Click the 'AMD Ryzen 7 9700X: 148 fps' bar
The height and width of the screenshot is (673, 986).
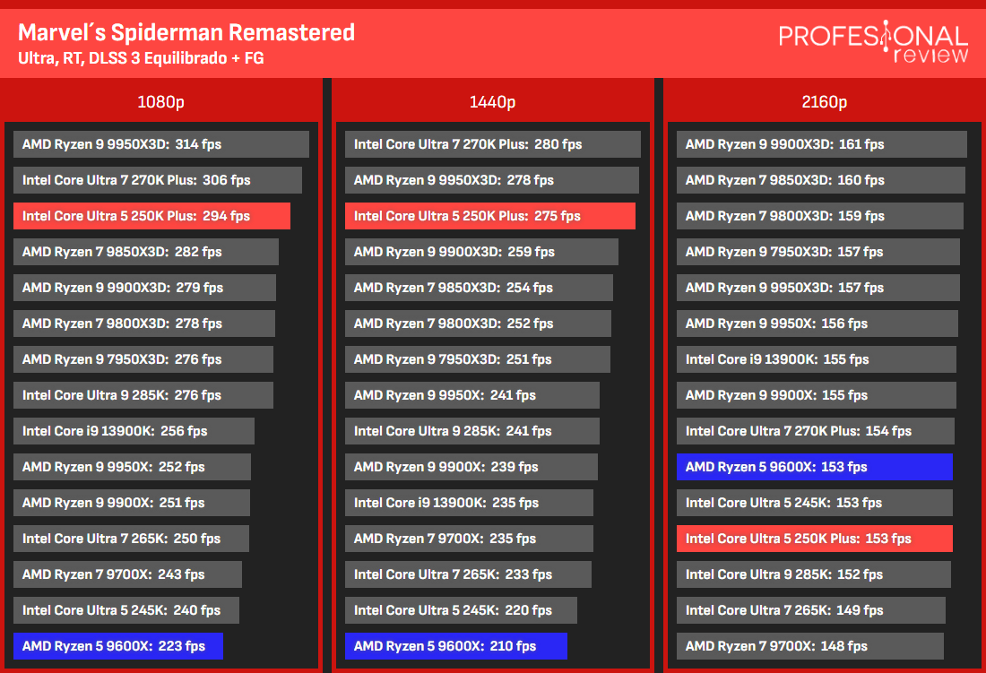point(810,646)
